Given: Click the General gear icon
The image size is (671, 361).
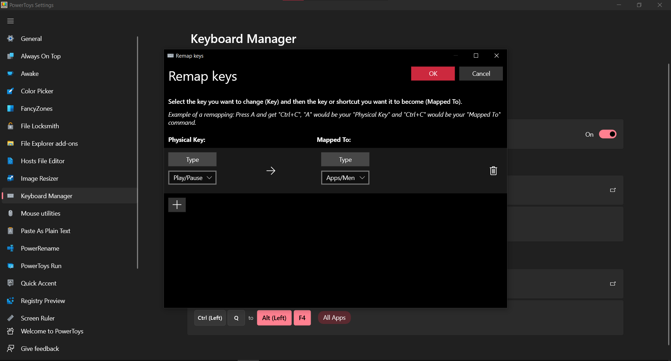Looking at the screenshot, I should pyautogui.click(x=10, y=38).
